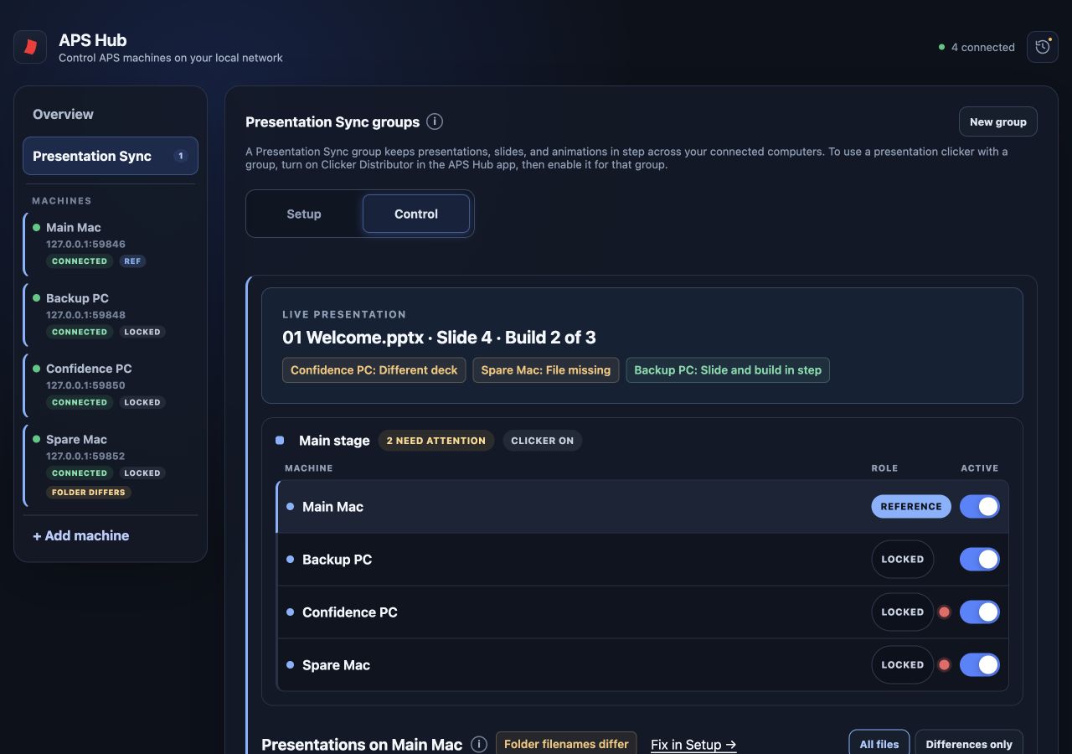Toggle Main Mac active switch
The height and width of the screenshot is (754, 1072).
(x=980, y=506)
